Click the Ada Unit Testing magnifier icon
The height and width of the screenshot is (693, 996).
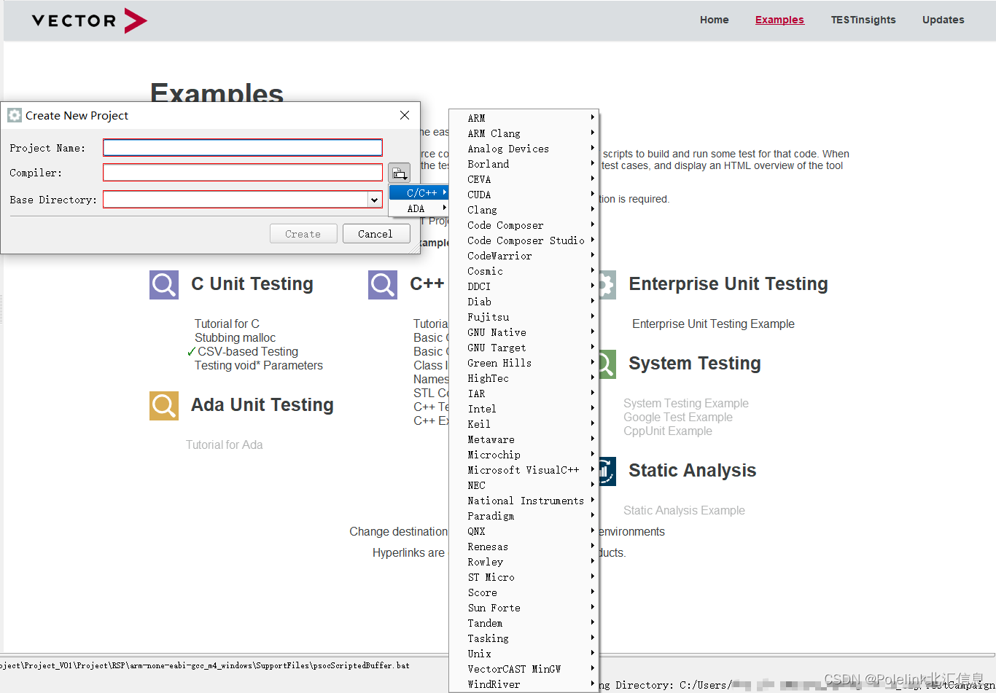point(164,406)
